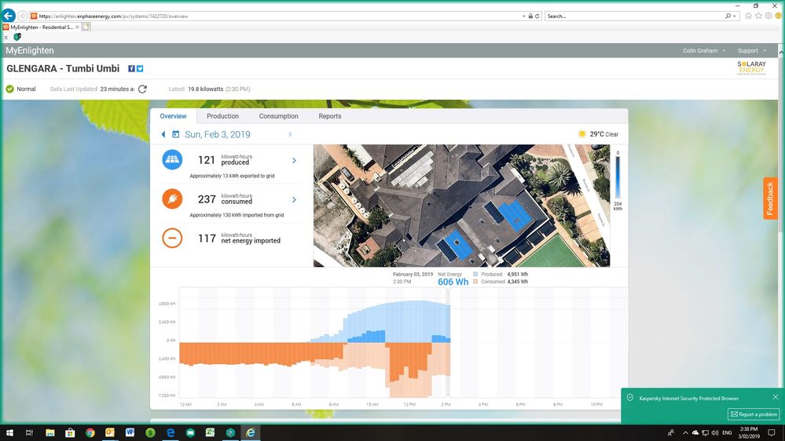Open Microsoft Edge from taskbar

pyautogui.click(x=171, y=432)
